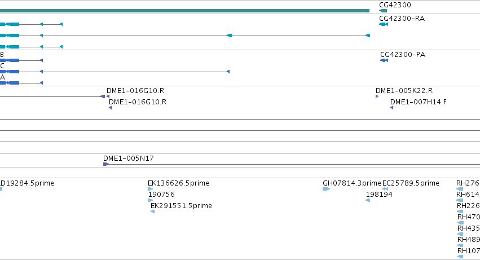Click the long teal gene bar
Screen dimensions: 480x260
[x=184, y=11]
